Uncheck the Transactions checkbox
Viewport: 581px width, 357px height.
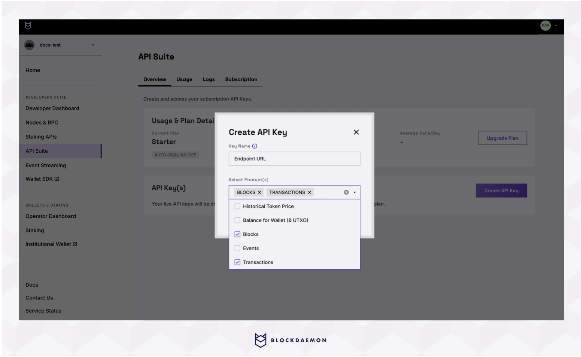237,262
